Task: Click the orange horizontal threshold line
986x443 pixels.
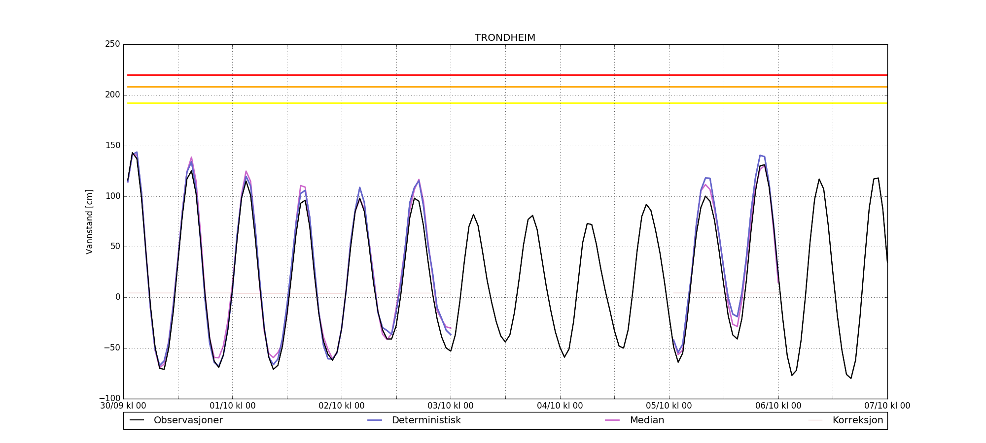Action: point(507,87)
